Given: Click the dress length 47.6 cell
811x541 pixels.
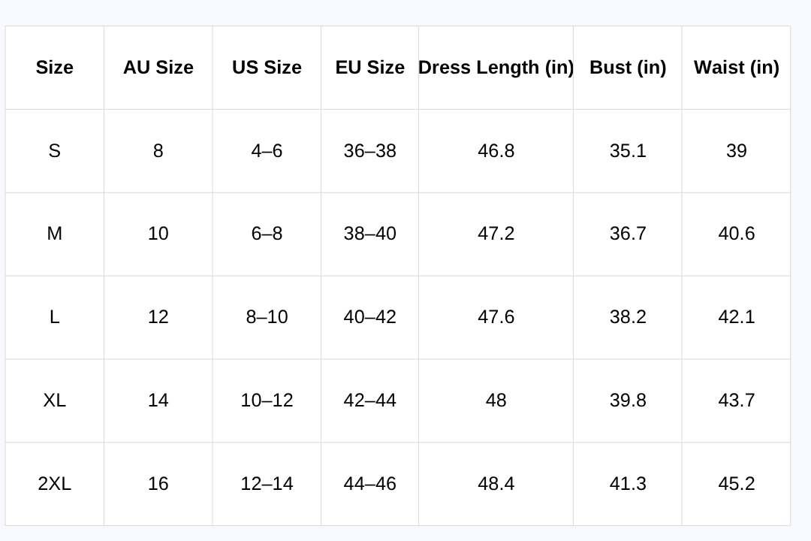Looking at the screenshot, I should (x=496, y=317).
